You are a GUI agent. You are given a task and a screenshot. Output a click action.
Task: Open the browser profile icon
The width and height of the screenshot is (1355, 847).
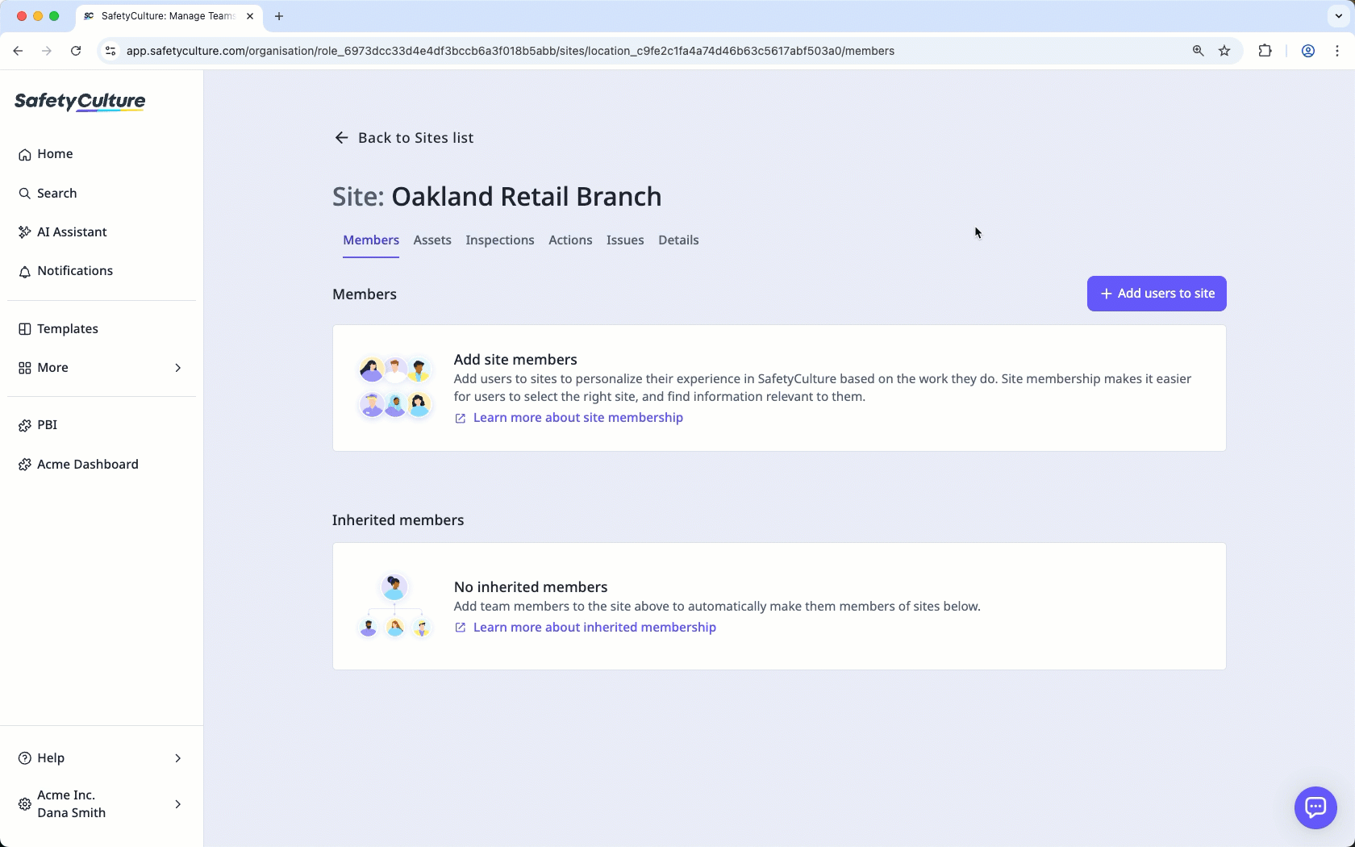tap(1308, 51)
